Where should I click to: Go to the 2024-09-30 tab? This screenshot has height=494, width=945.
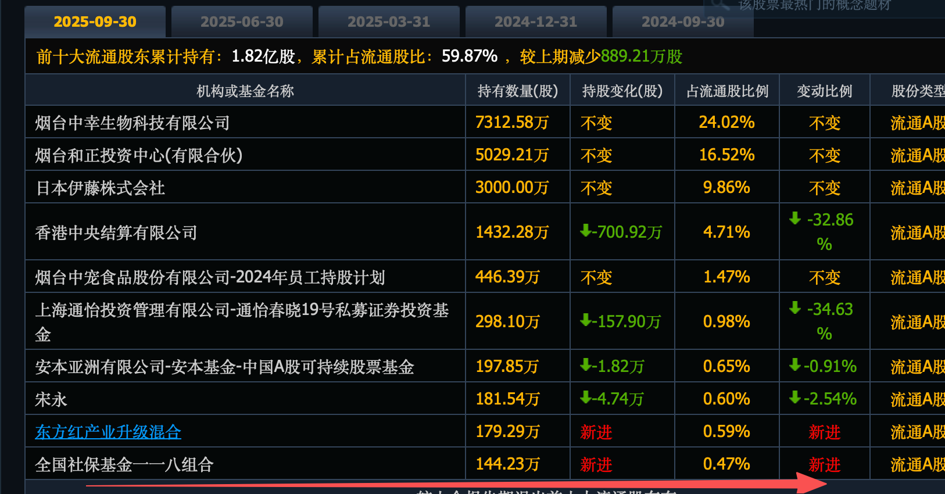(683, 22)
